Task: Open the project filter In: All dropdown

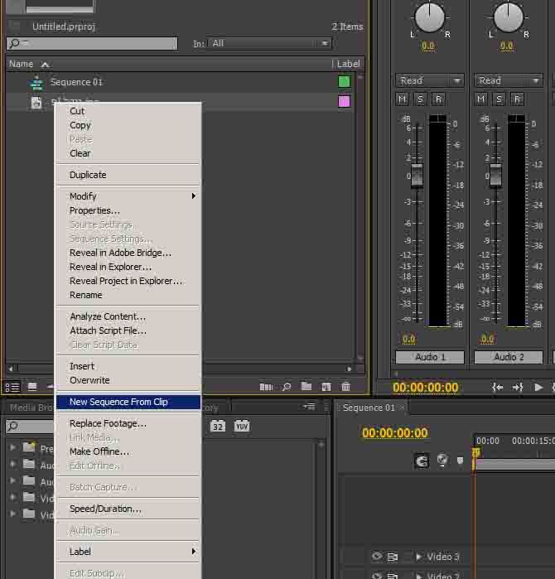Action: click(x=270, y=43)
